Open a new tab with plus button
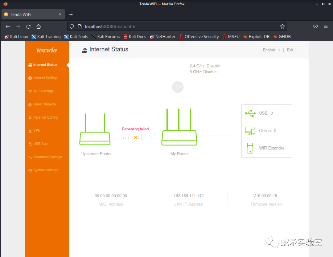Screen dimensions: 333x257 [x=71, y=14]
